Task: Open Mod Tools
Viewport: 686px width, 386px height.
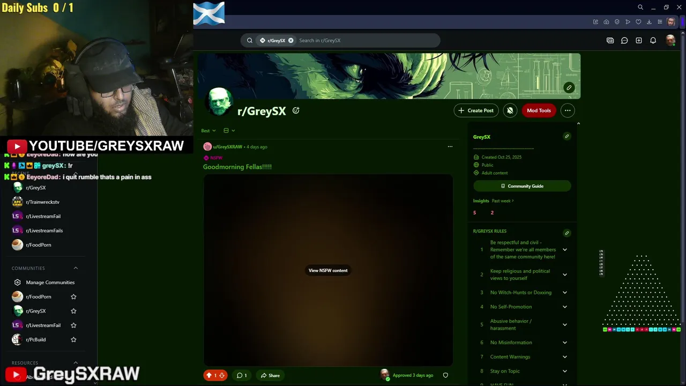Action: click(539, 110)
